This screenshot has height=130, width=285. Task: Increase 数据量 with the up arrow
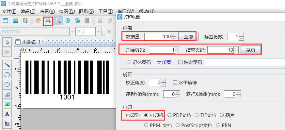(174, 35)
